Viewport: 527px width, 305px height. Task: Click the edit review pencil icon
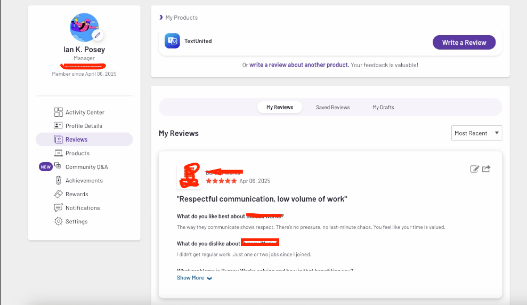(474, 169)
